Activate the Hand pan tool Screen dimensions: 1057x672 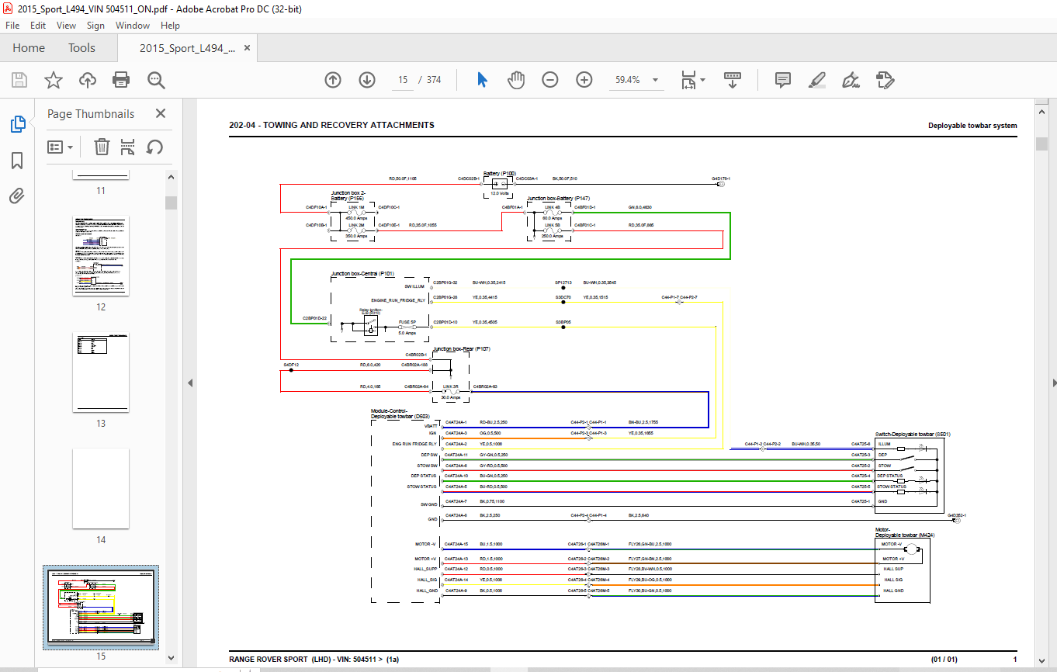click(x=516, y=80)
